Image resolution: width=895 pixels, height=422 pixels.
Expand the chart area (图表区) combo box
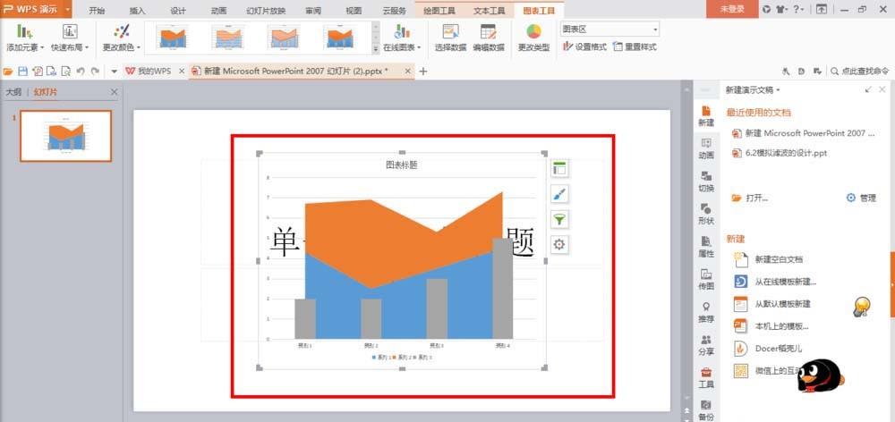[654, 30]
